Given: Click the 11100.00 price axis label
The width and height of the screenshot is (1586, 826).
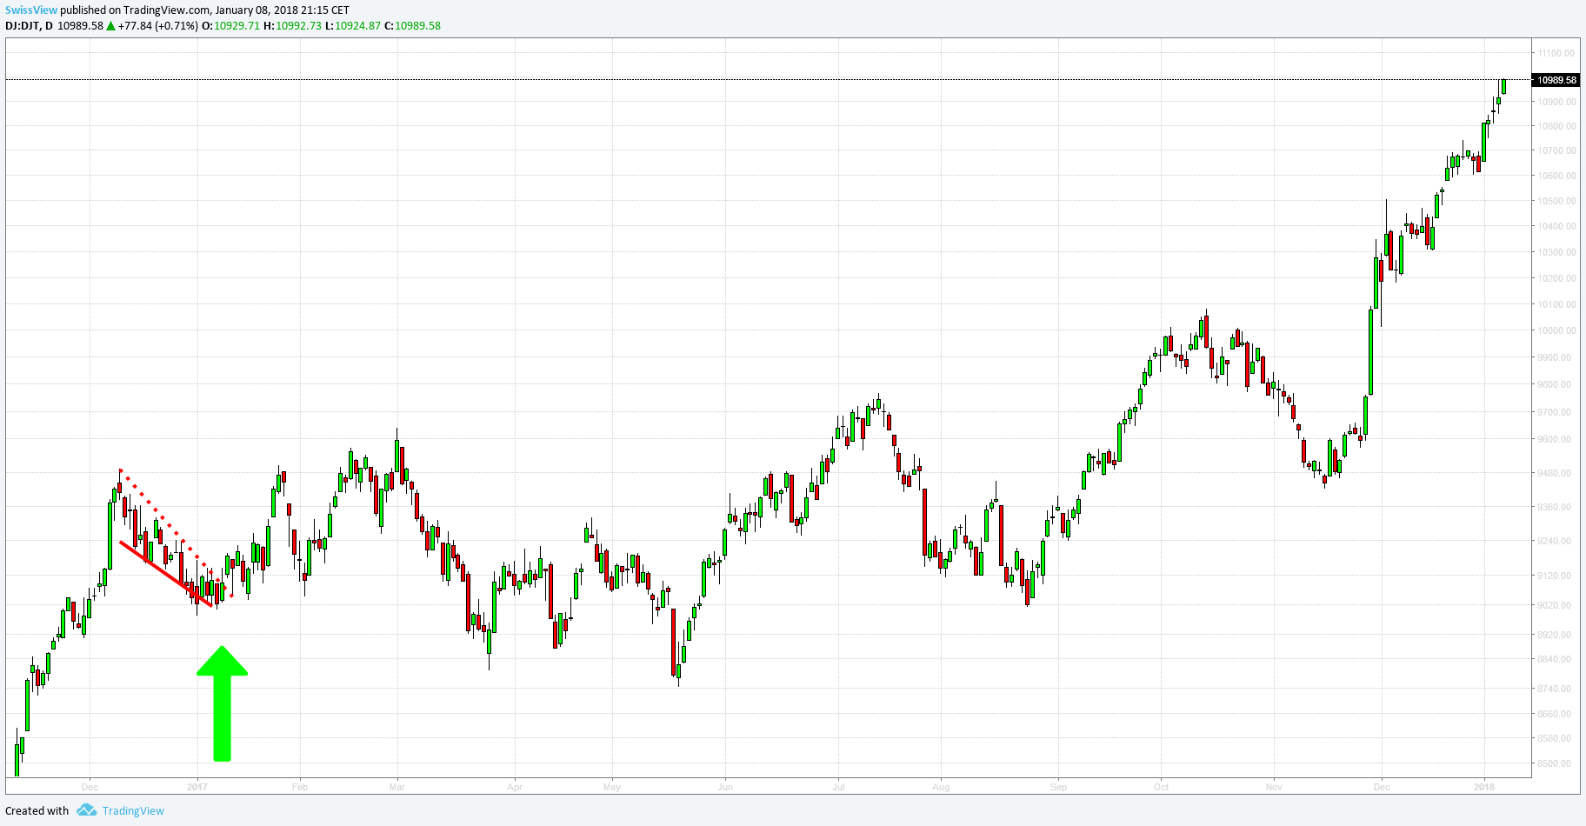Looking at the screenshot, I should (x=1556, y=53).
